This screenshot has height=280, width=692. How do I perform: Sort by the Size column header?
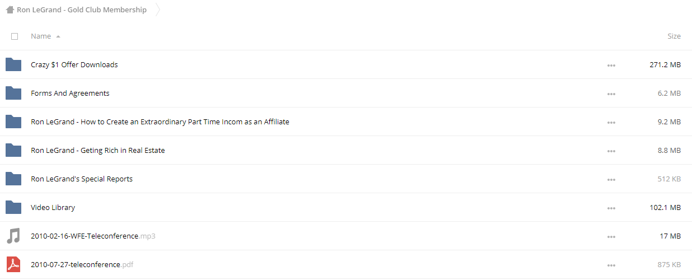click(674, 36)
